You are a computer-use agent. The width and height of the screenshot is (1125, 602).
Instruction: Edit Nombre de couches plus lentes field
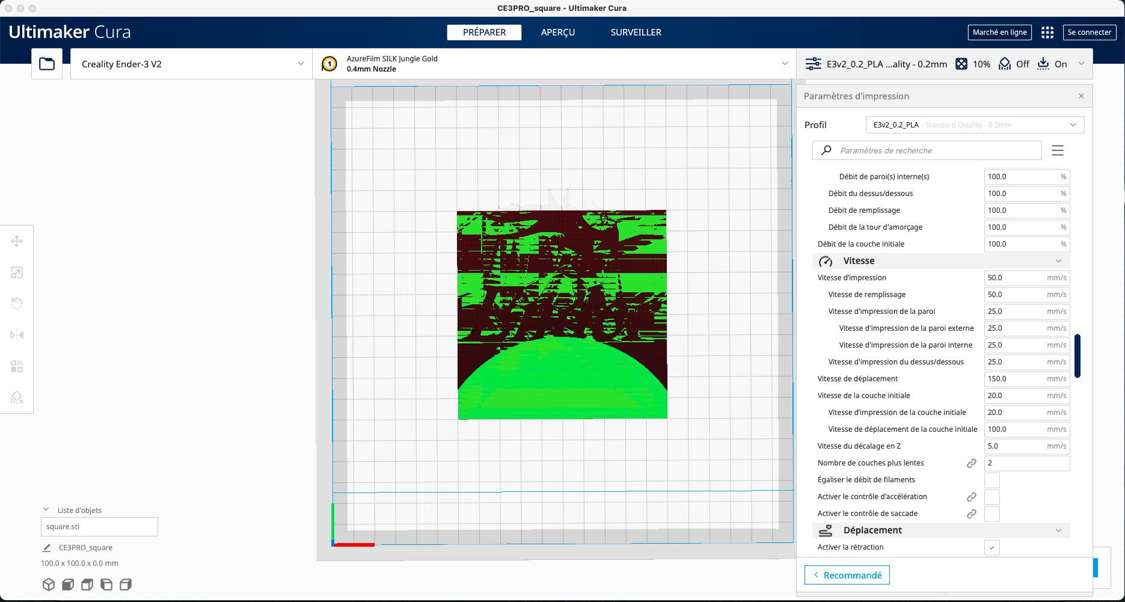(x=1027, y=463)
